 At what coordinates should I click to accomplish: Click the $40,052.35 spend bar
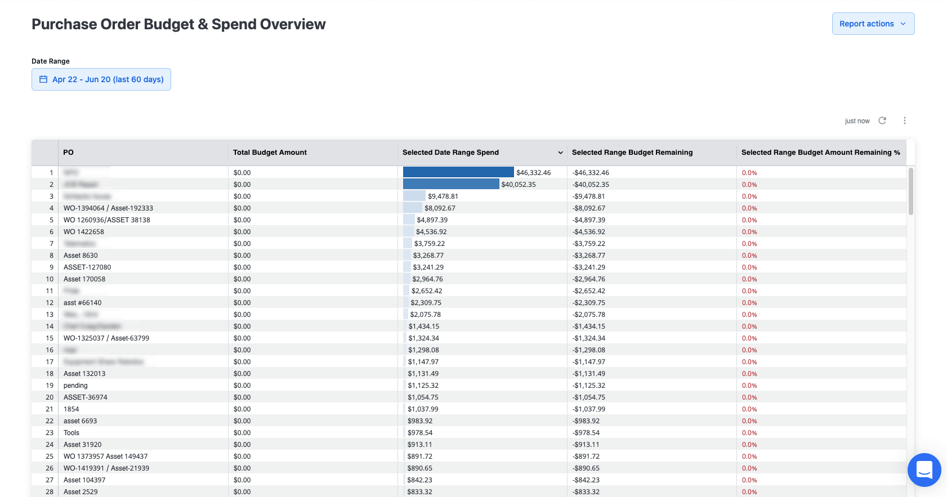pyautogui.click(x=451, y=184)
